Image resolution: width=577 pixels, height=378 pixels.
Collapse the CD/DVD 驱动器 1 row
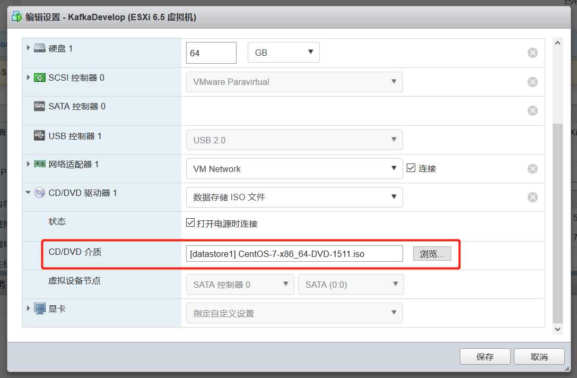tap(28, 192)
